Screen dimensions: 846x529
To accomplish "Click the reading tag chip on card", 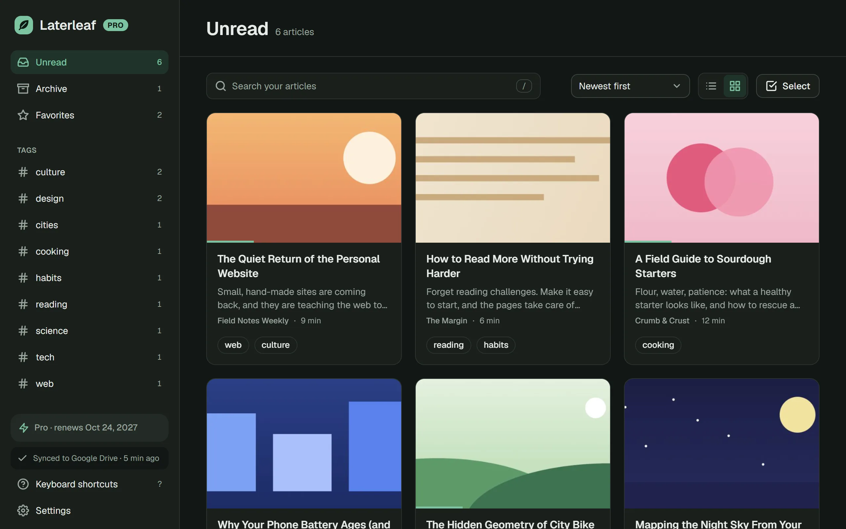I will pyautogui.click(x=448, y=345).
